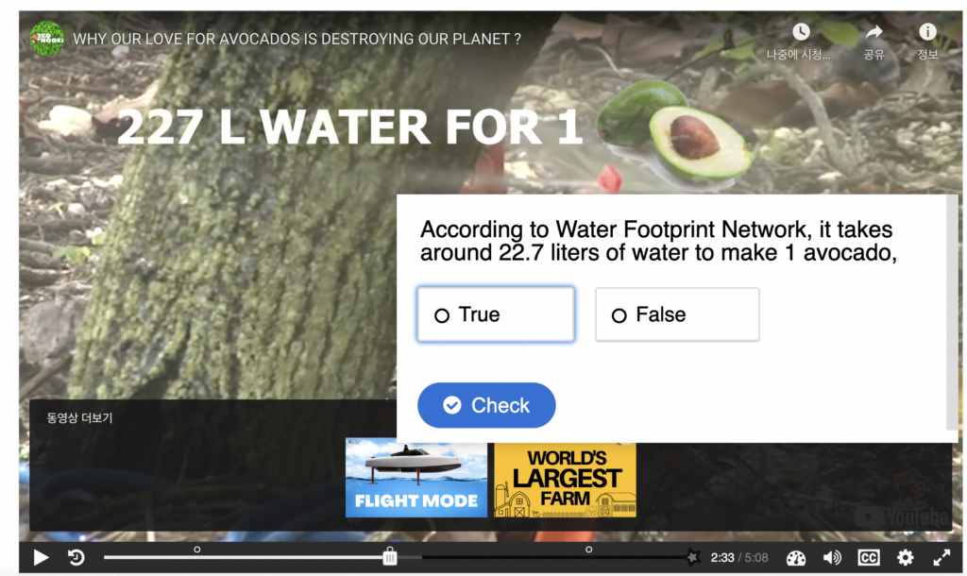
Task: Open the FLIGHT MODE suggested video thumbnail
Action: point(416,478)
